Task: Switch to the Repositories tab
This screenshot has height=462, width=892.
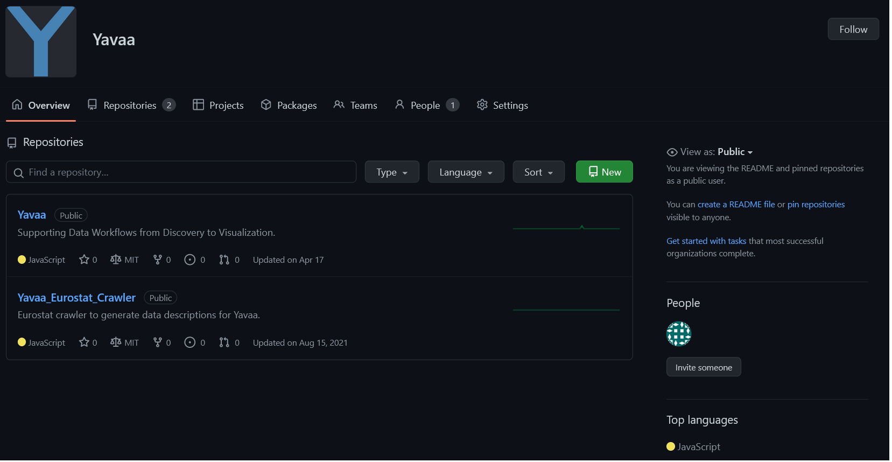Action: click(x=131, y=106)
